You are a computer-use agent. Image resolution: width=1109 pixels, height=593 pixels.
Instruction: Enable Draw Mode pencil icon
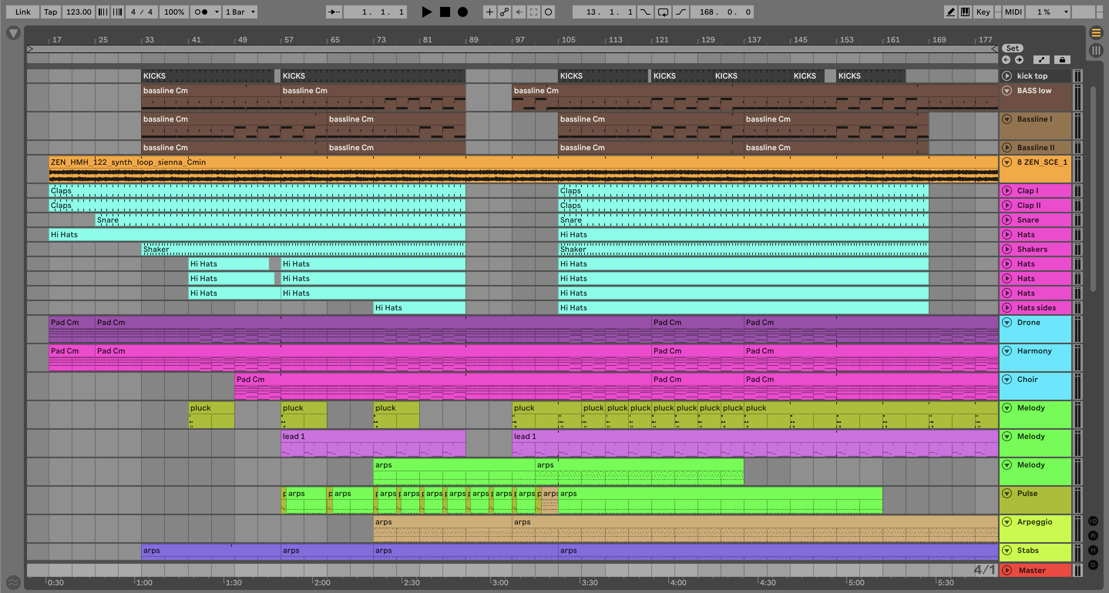pos(950,12)
